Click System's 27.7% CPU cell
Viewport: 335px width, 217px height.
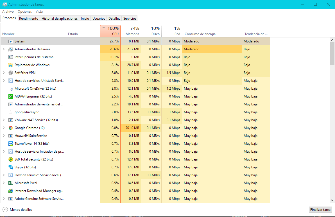pos(110,41)
